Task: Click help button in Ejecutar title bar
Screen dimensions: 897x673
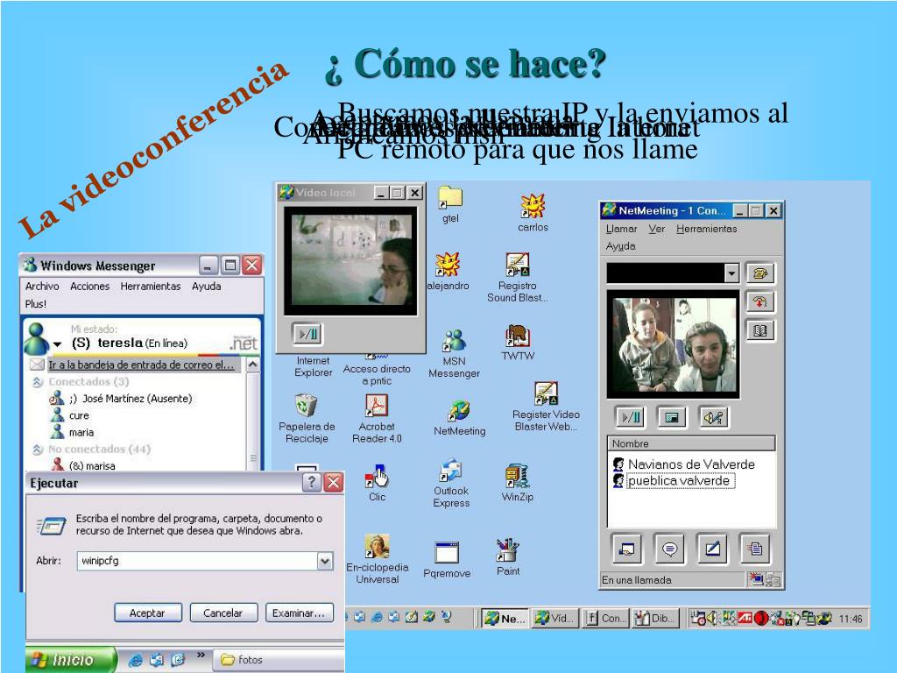Action: point(311,483)
